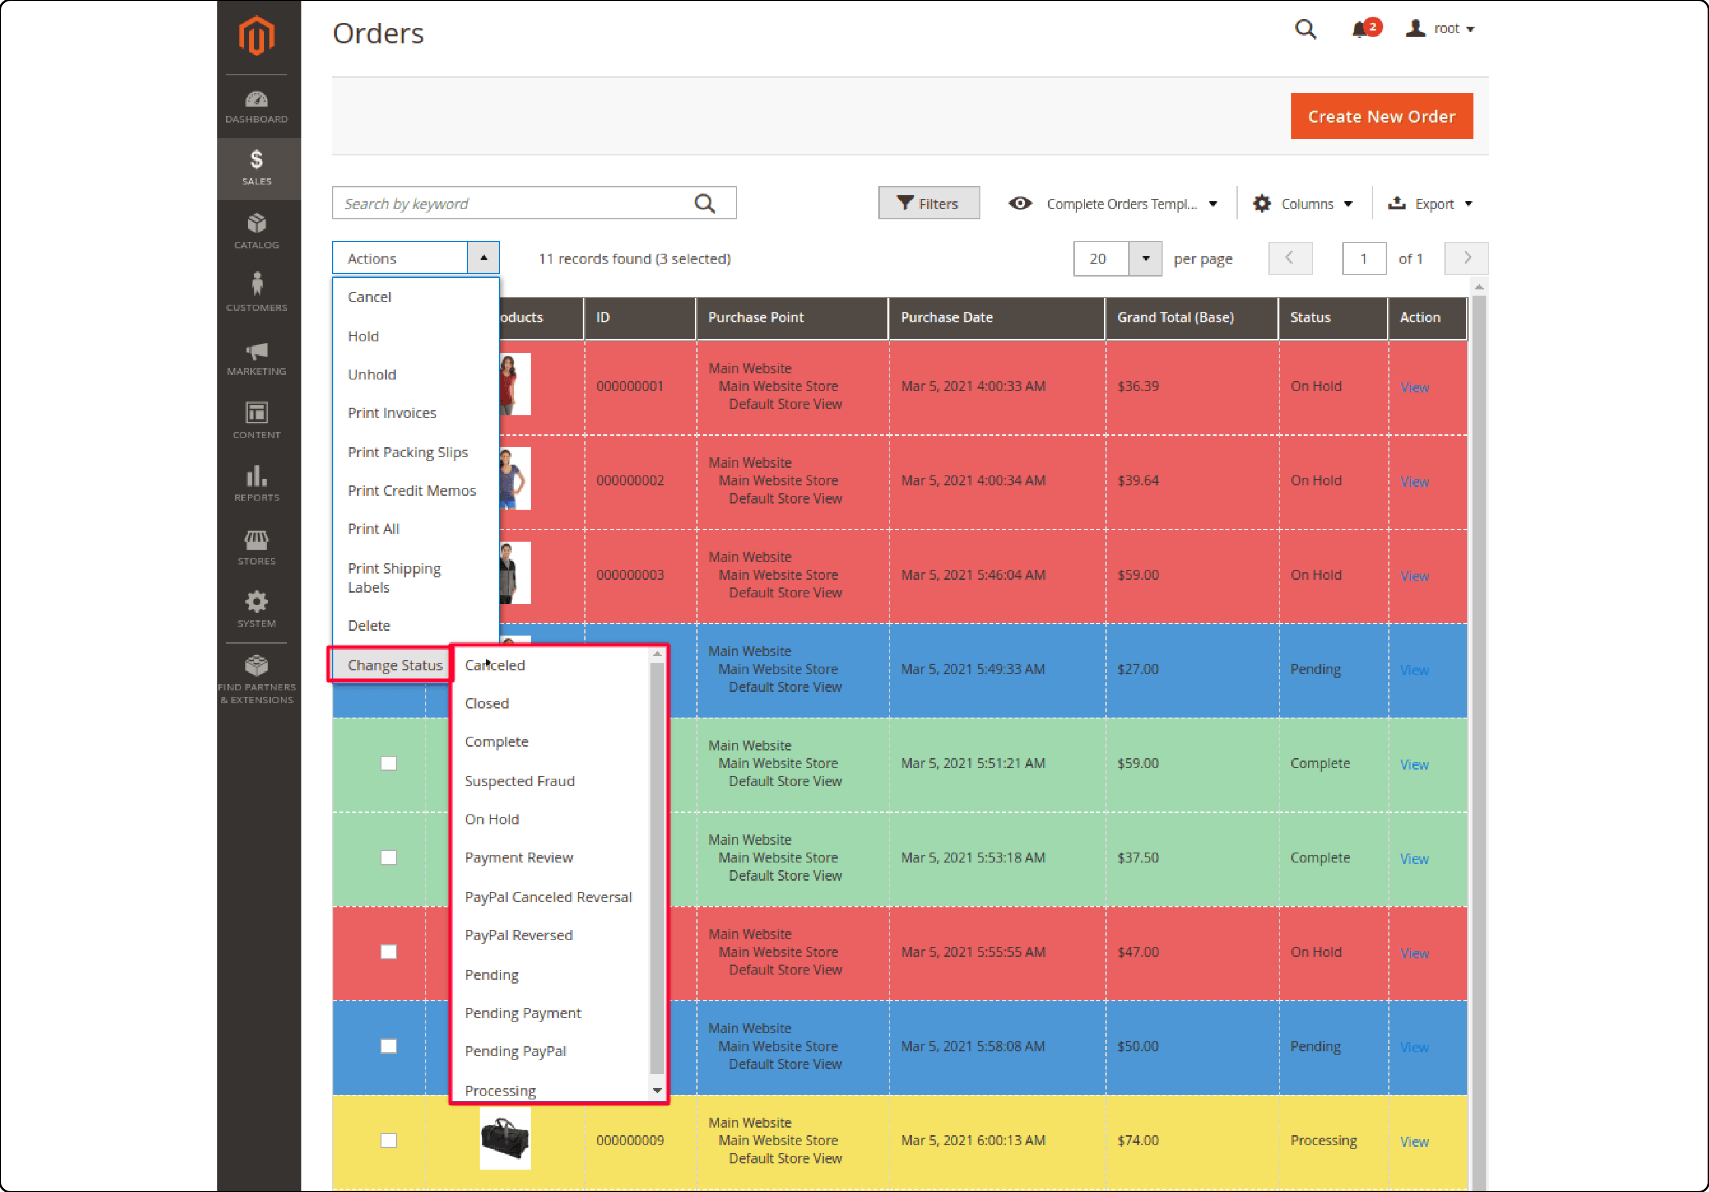Viewport: 1709px width, 1192px height.
Task: Collapse the Actions dropdown
Action: [484, 258]
